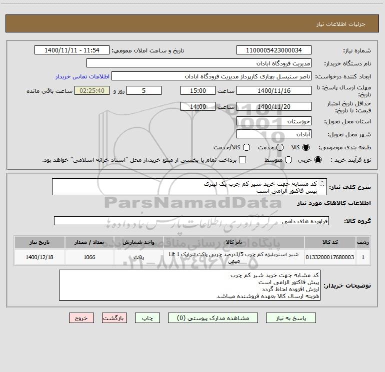Click the بازگشت back button

[x=114, y=318]
